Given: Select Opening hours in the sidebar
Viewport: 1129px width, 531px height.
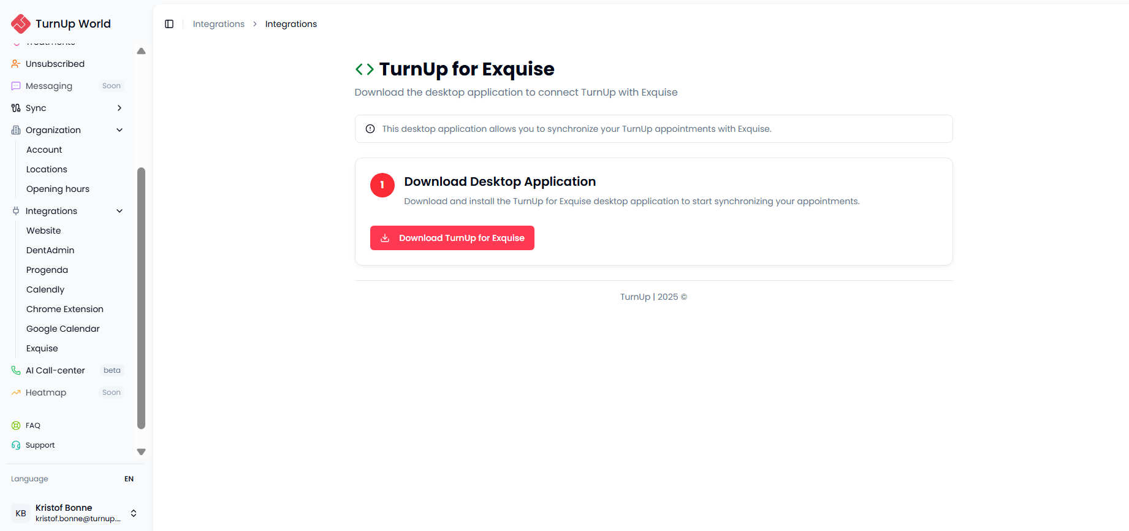Looking at the screenshot, I should coord(58,189).
